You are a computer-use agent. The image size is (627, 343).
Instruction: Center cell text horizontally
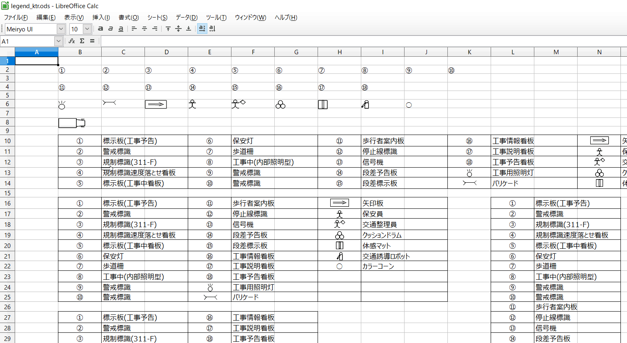pos(145,29)
